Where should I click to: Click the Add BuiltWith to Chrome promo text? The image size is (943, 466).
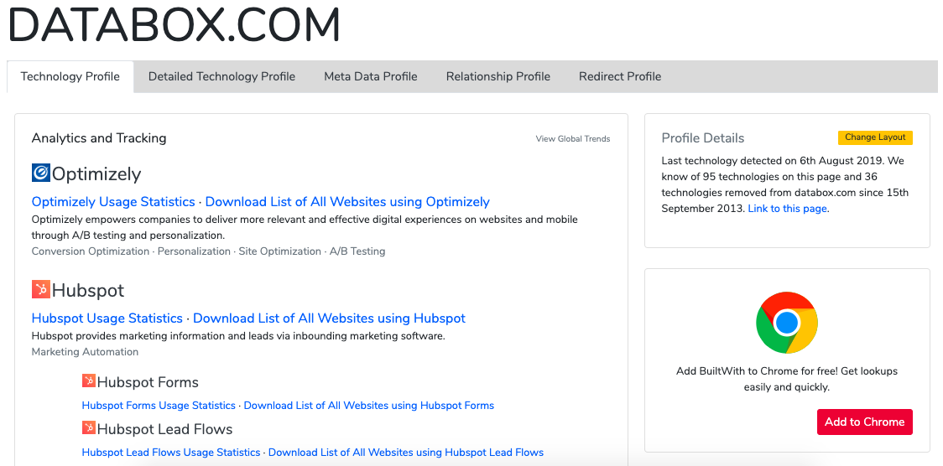[787, 379]
